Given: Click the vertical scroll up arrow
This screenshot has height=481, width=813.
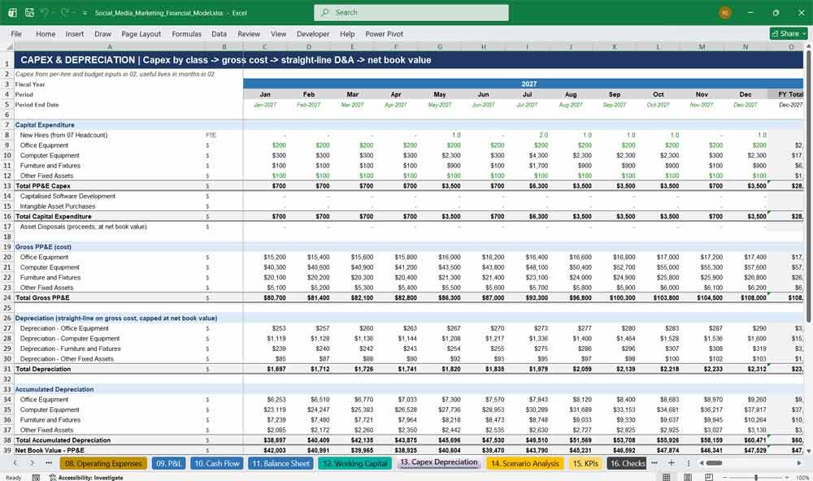Looking at the screenshot, I should [x=809, y=46].
